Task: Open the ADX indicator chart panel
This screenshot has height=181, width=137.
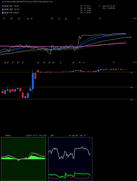Action: (70, 159)
